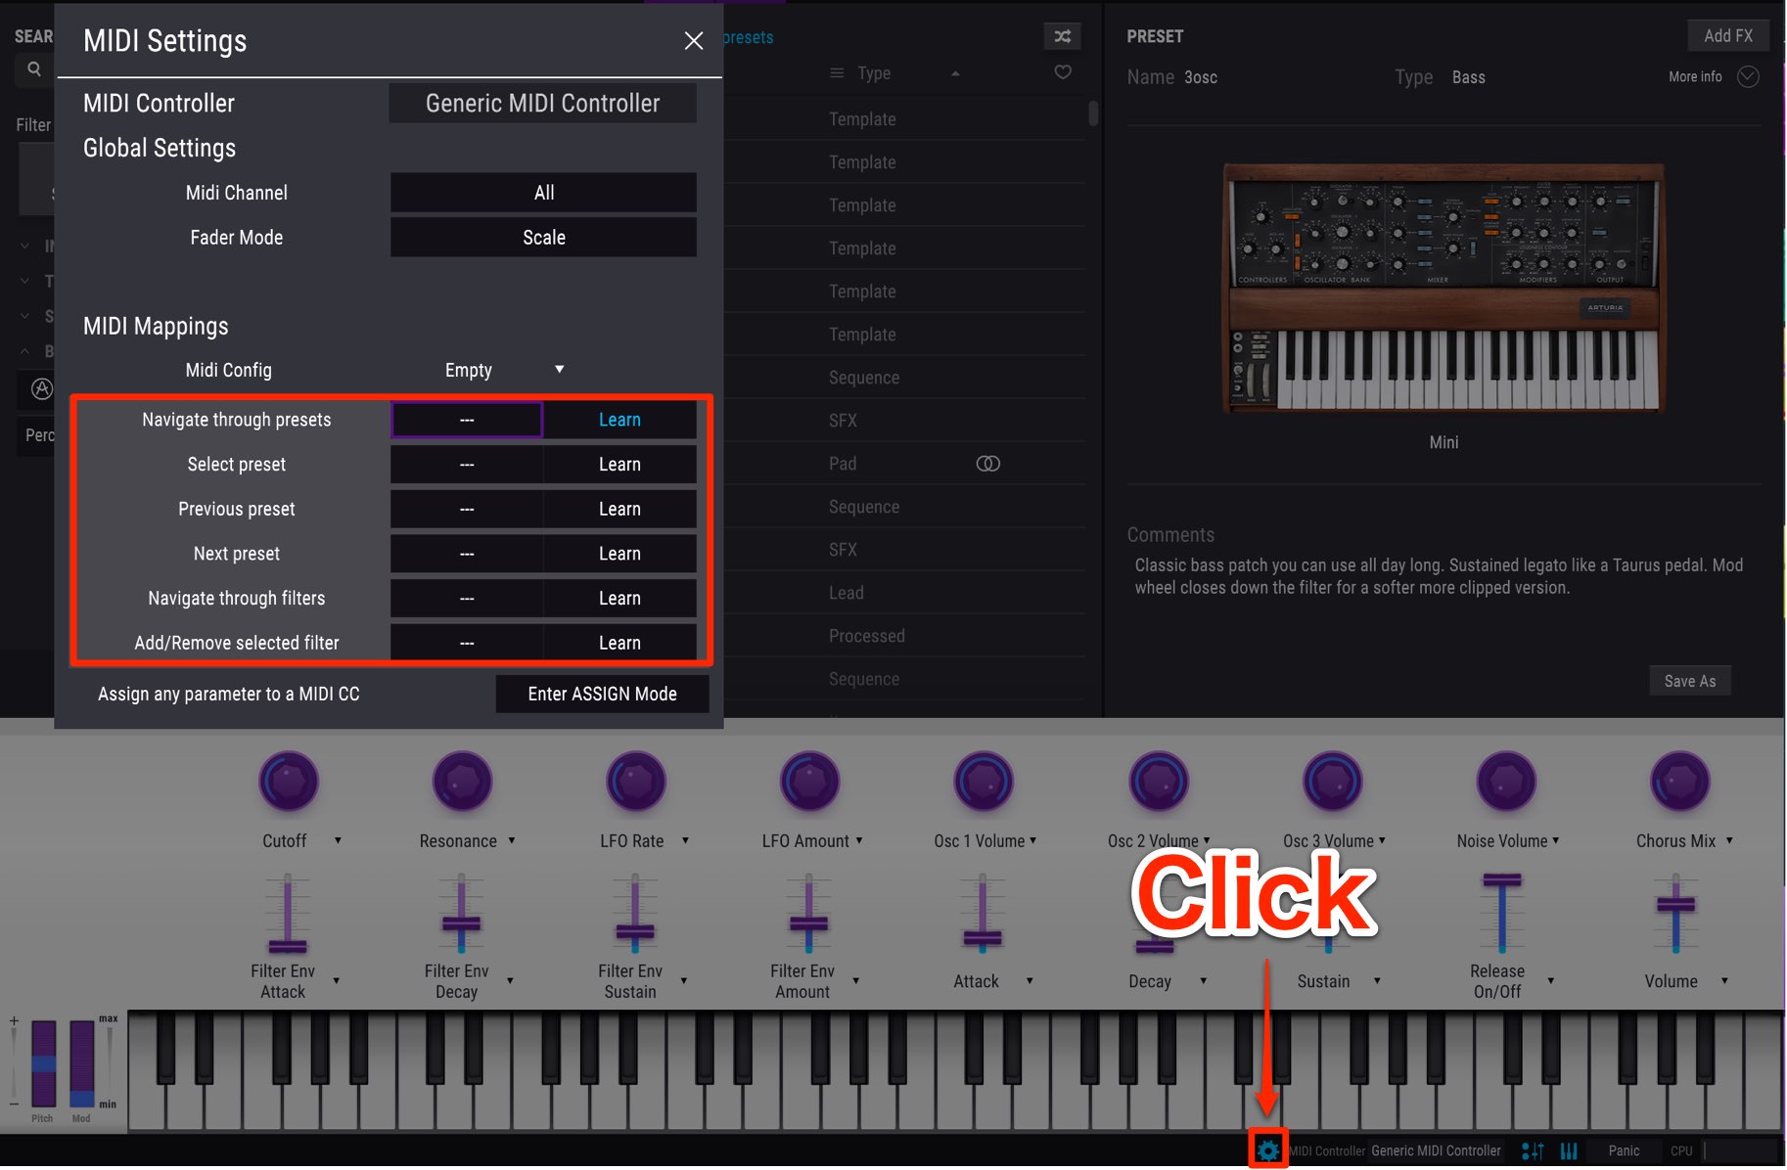Click the Panic button
The image size is (1787, 1170).
click(x=1624, y=1151)
